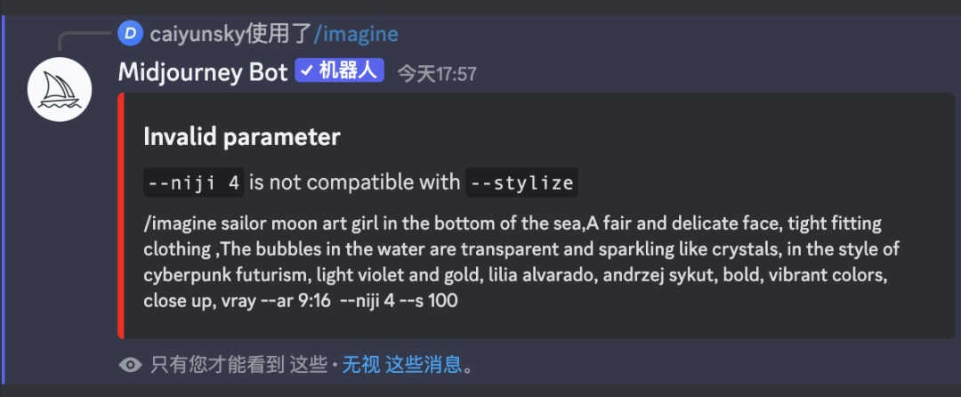
Task: Click the verified checkmark in the bot badge
Action: [307, 71]
